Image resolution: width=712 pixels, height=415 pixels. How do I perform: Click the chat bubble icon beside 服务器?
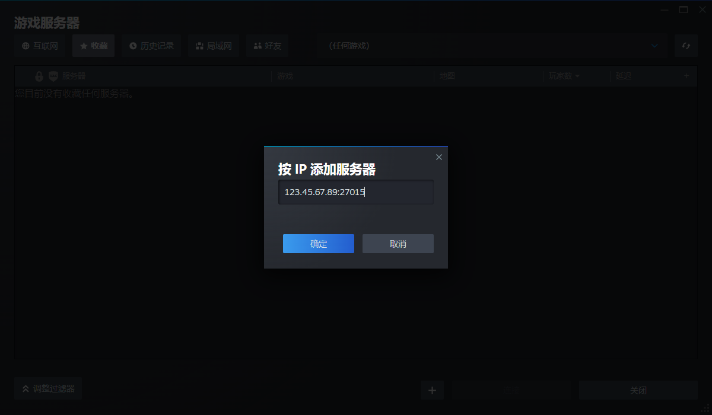pos(53,76)
